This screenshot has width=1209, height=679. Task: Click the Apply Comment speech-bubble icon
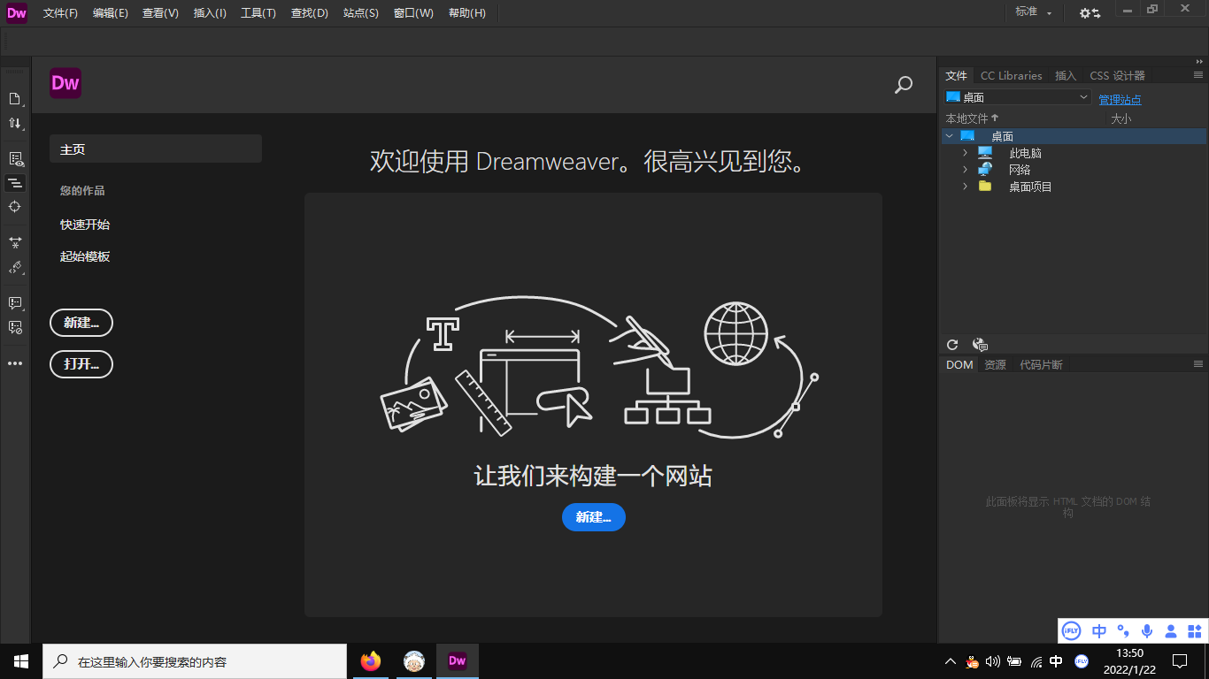pyautogui.click(x=14, y=303)
